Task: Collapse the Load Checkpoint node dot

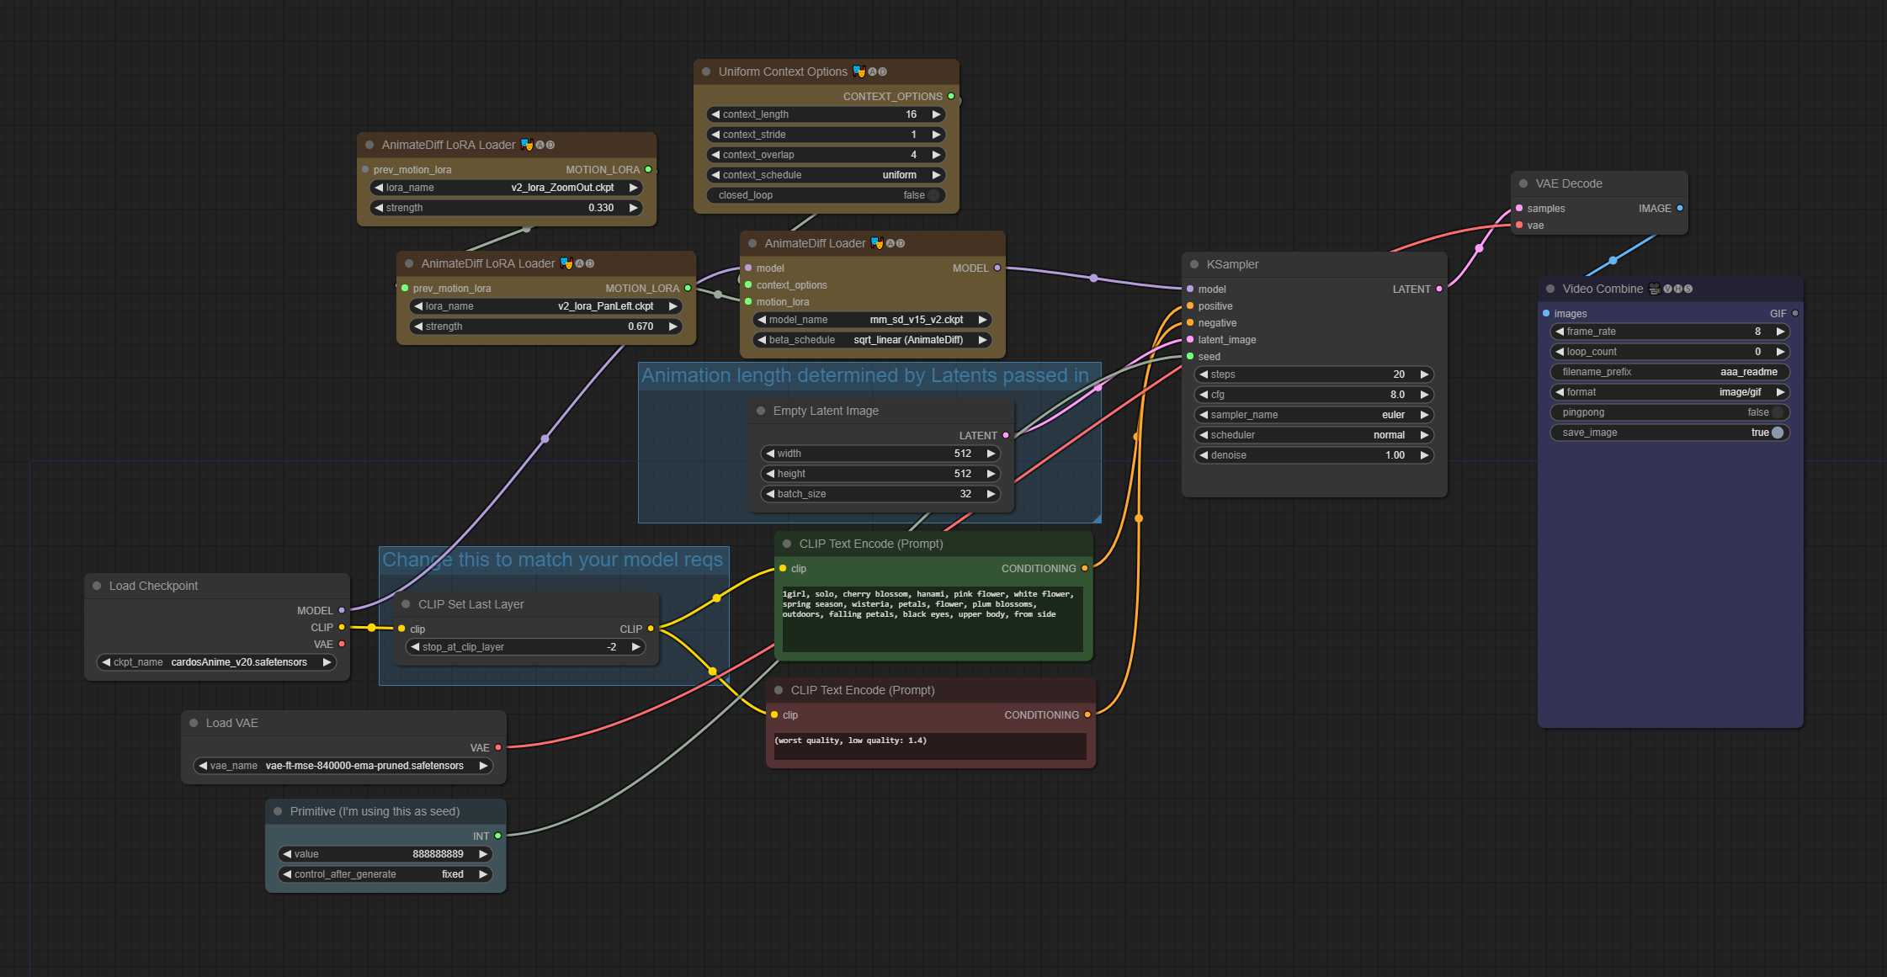Action: [x=97, y=586]
